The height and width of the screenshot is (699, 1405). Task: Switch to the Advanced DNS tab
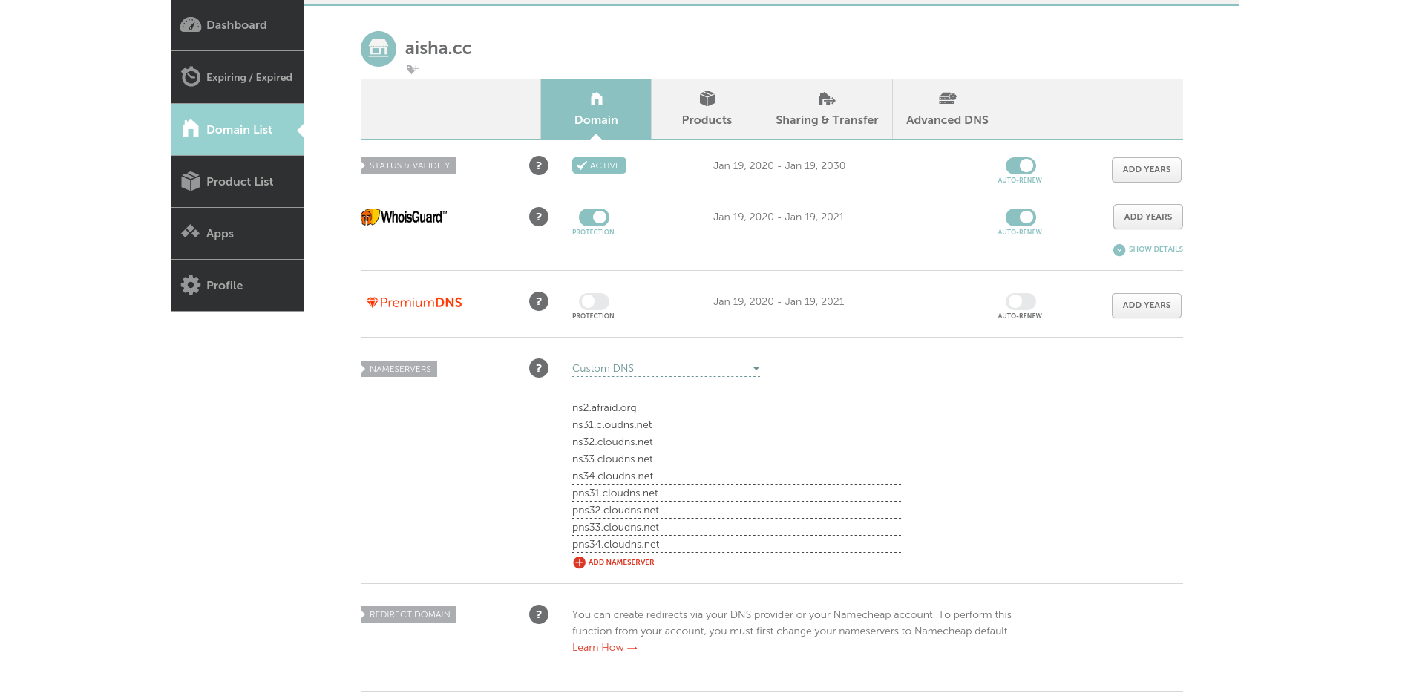pos(947,109)
